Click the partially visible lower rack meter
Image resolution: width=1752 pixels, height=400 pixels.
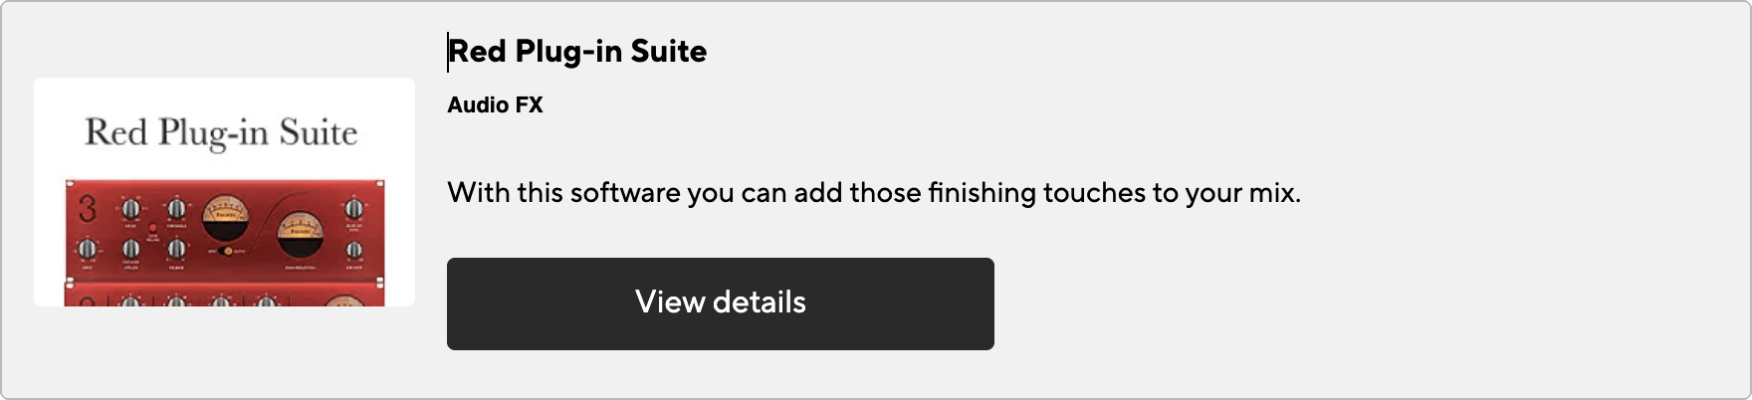point(344,300)
